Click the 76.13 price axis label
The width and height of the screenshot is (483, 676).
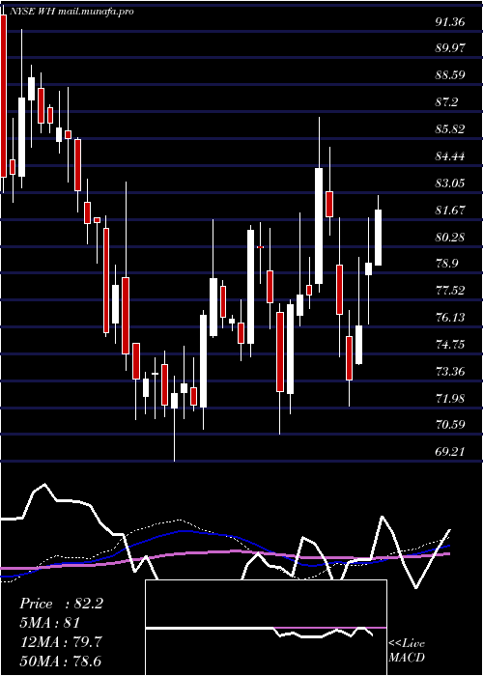point(450,318)
